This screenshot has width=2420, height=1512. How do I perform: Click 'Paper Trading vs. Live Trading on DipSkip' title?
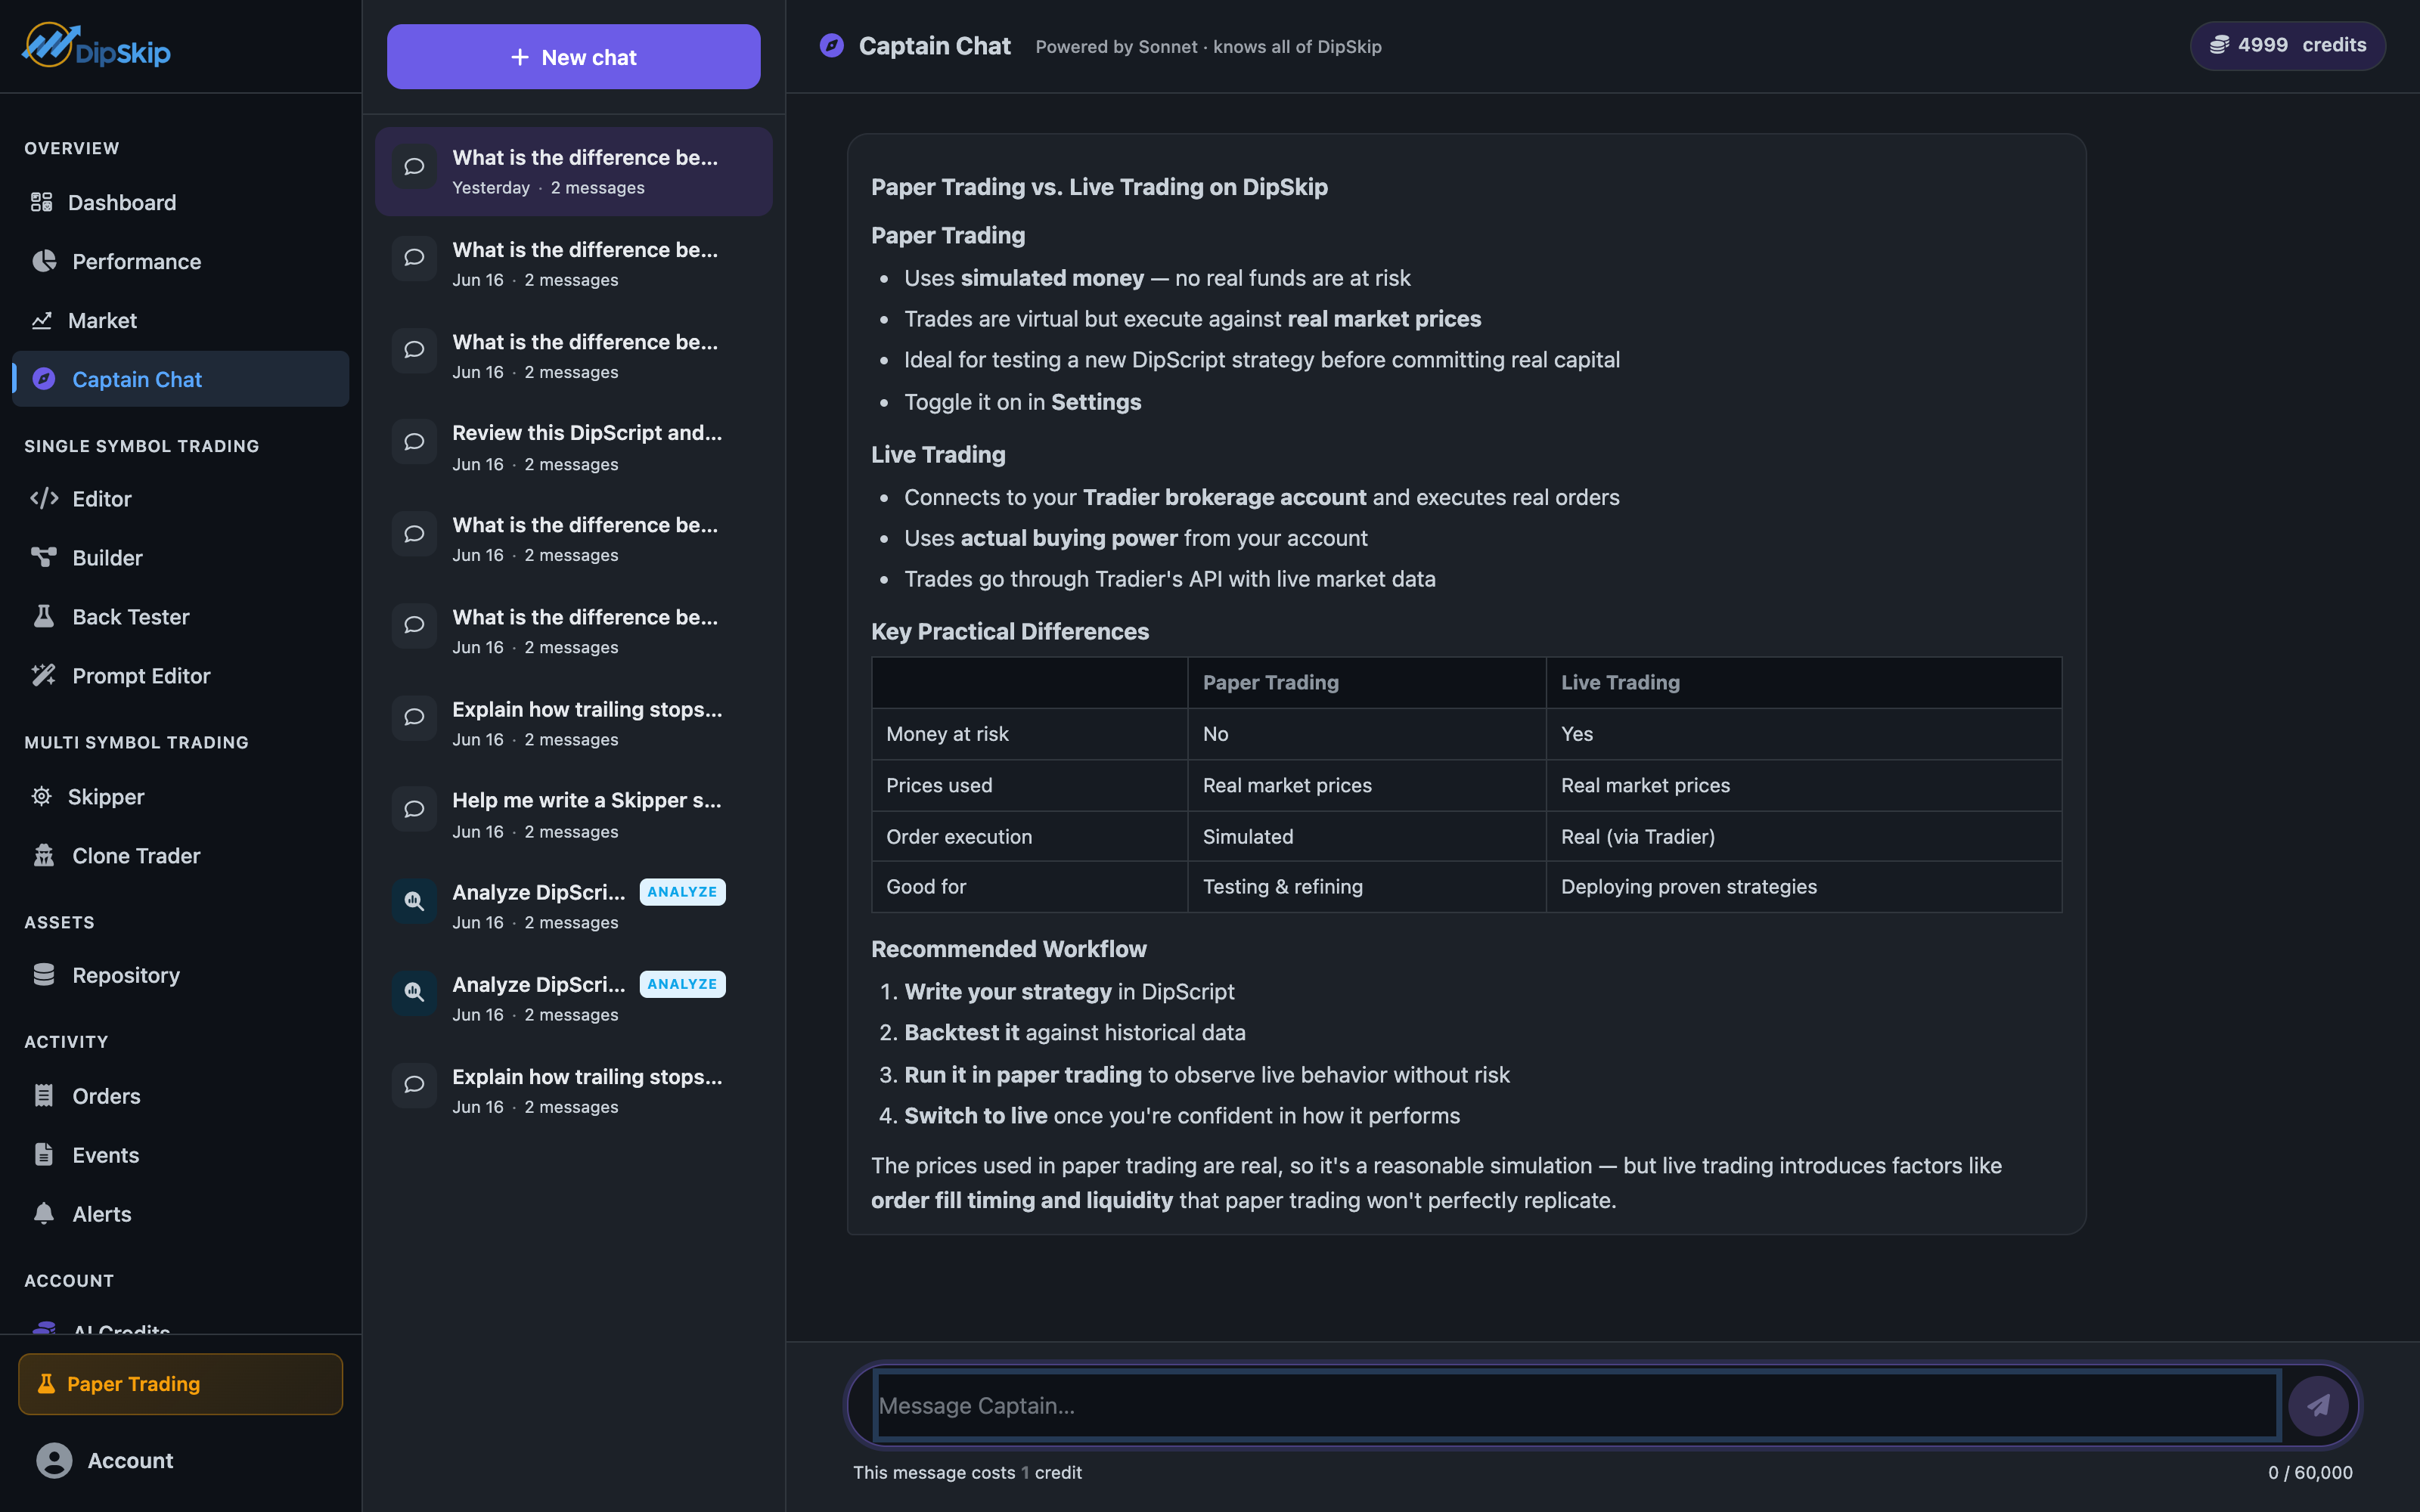coord(1099,187)
